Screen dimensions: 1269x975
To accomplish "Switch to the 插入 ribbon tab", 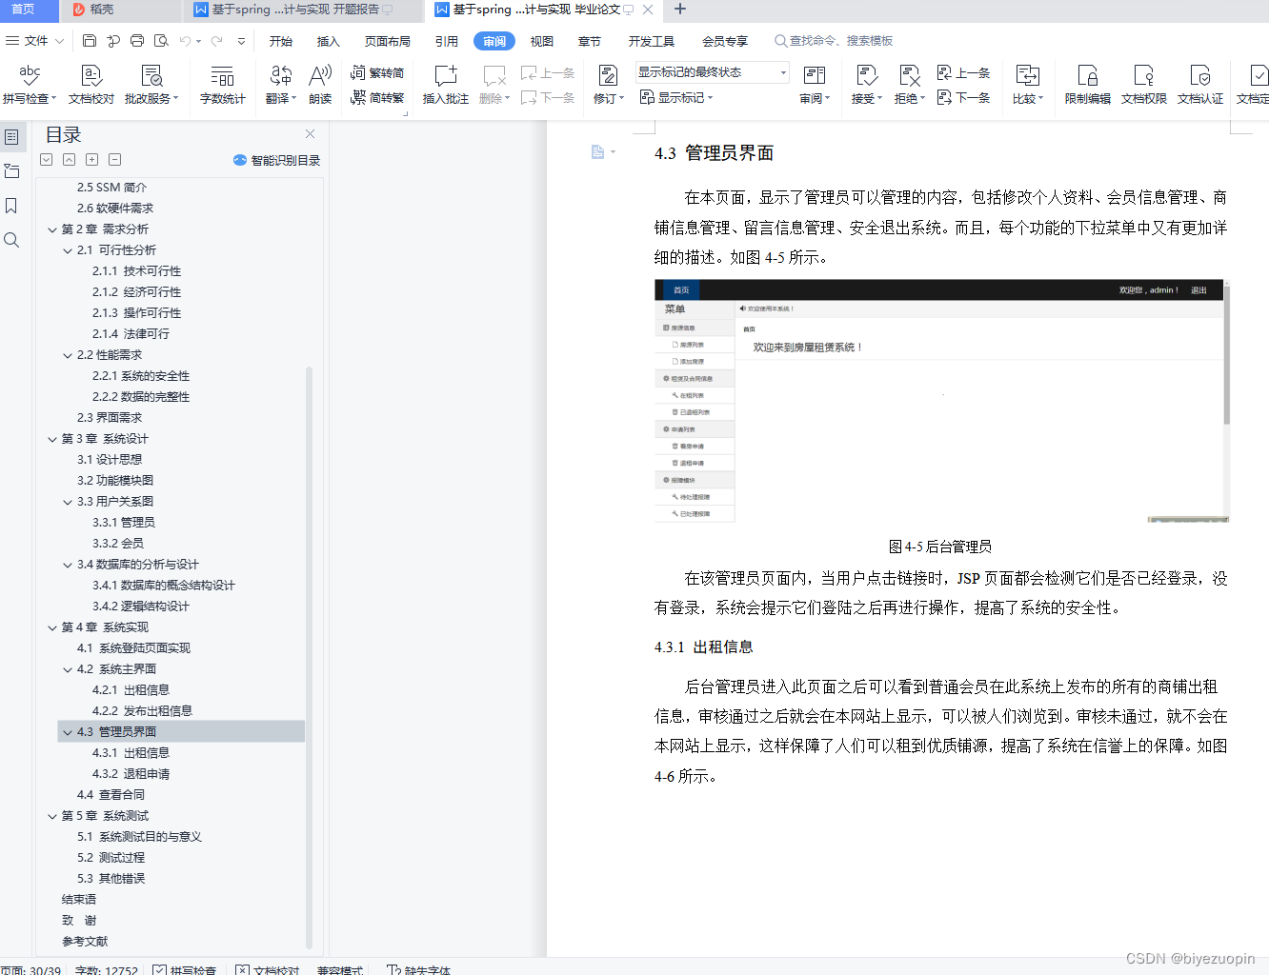I will click(x=328, y=40).
